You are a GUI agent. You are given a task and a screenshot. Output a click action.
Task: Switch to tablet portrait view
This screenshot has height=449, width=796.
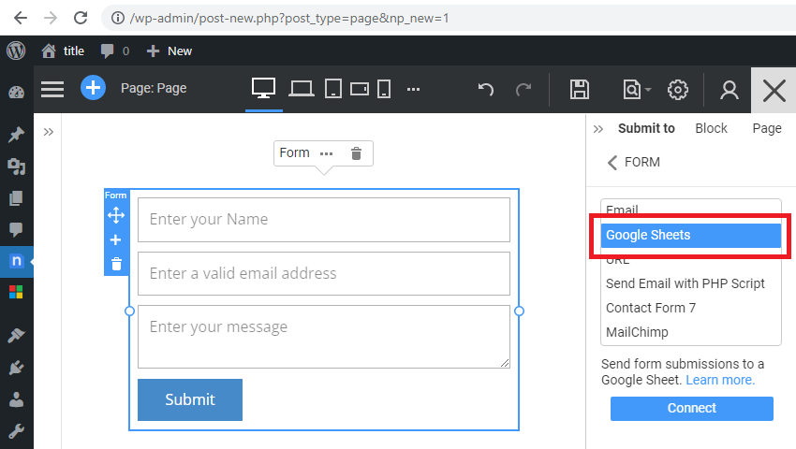[x=333, y=89]
